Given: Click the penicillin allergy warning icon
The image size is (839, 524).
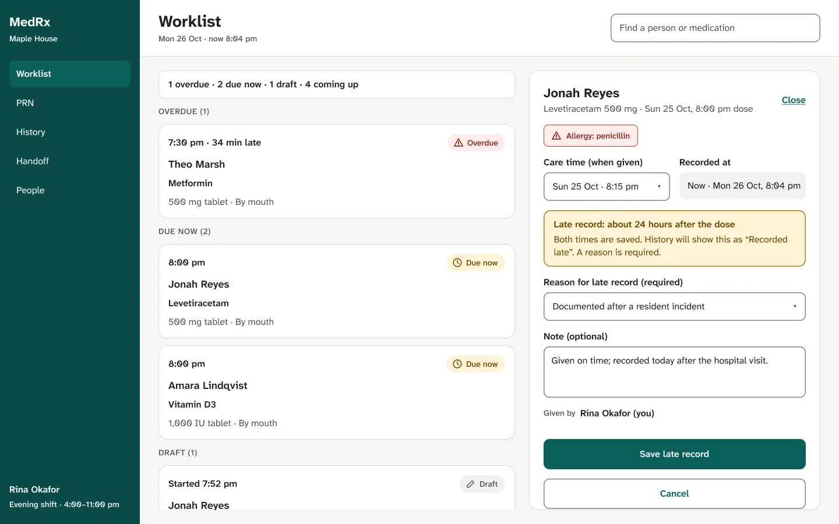Looking at the screenshot, I should 556,136.
